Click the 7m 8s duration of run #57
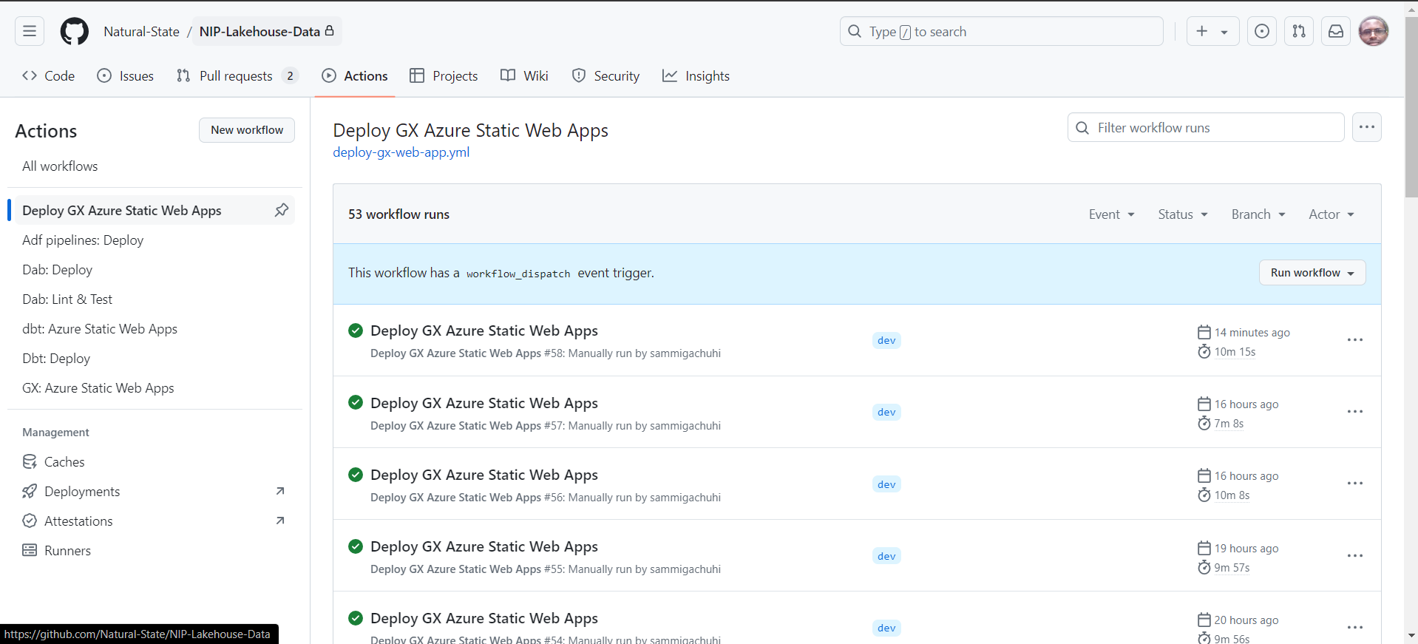Viewport: 1418px width, 644px height. pyautogui.click(x=1229, y=424)
